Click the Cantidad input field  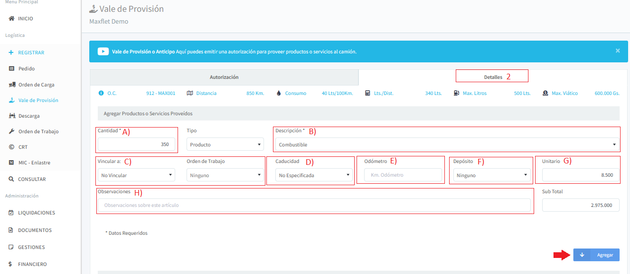[x=136, y=145]
